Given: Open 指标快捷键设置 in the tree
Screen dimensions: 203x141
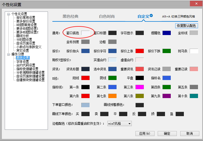Looking at the screenshot, I should coord(27,69).
